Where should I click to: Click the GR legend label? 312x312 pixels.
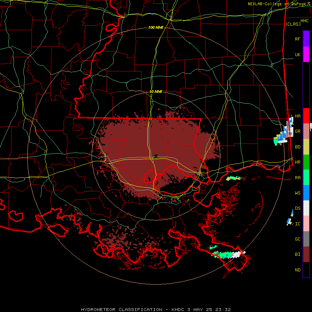pos(297,131)
